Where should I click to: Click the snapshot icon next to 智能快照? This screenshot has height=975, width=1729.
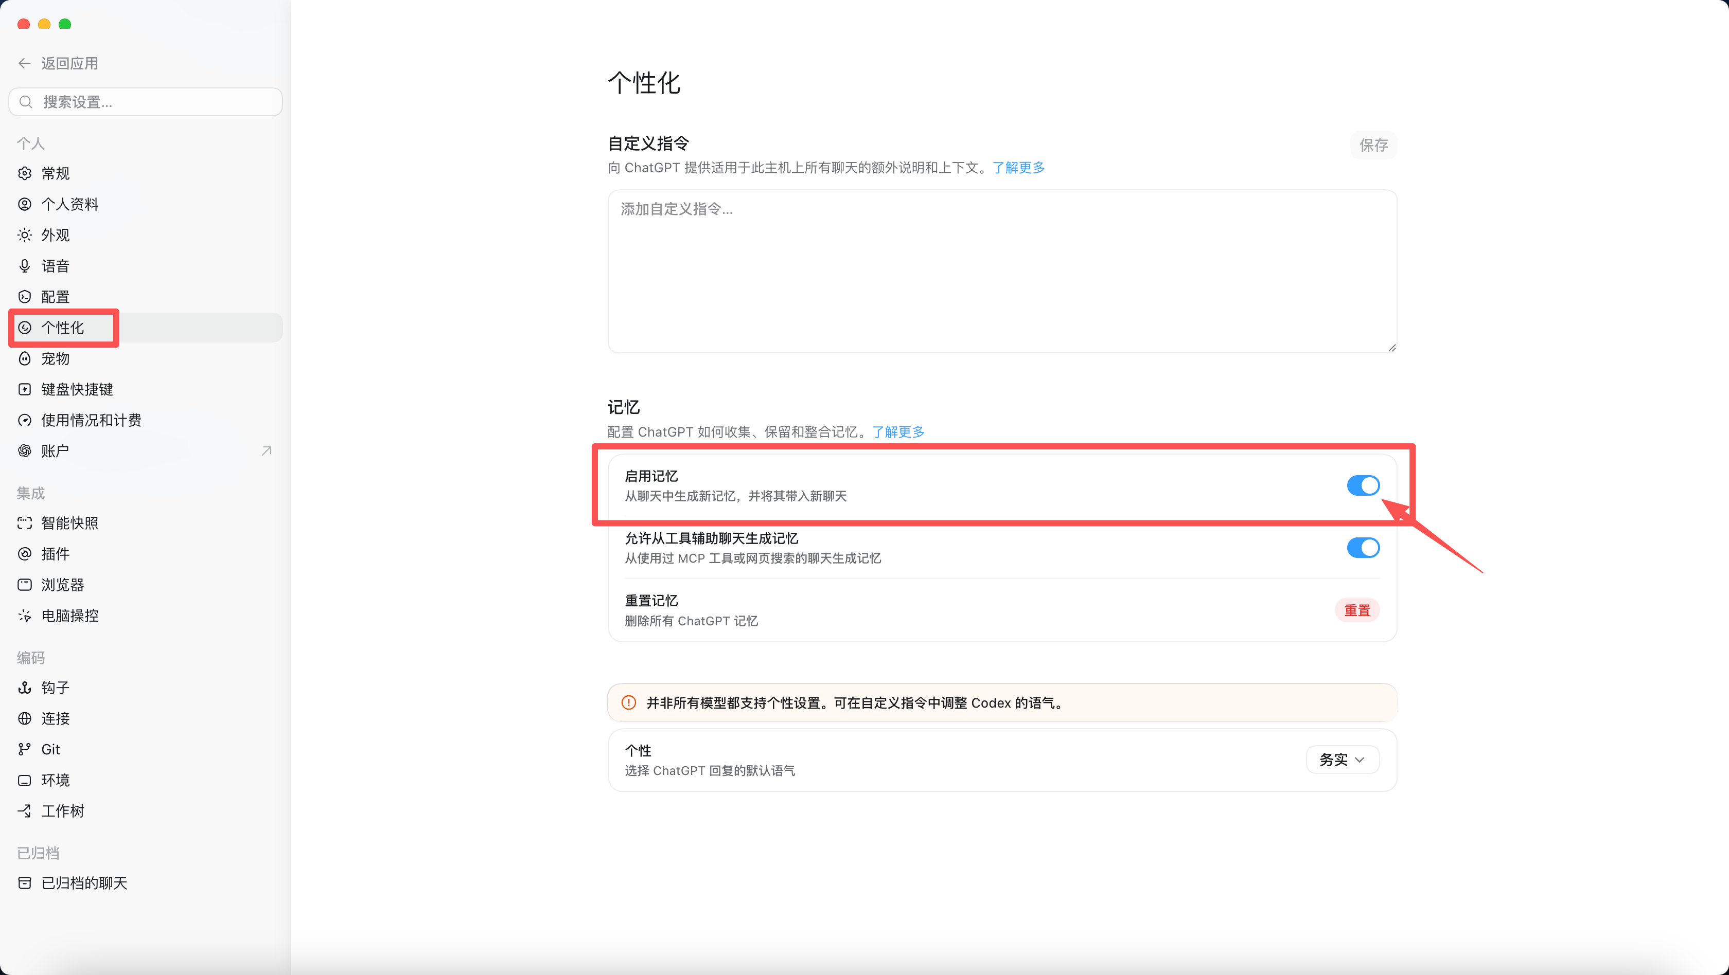[x=25, y=523]
